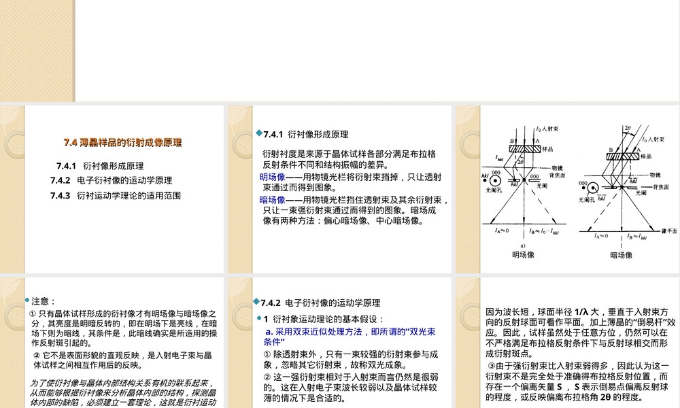Click the blue term 暗场像 in the text

pyautogui.click(x=273, y=200)
